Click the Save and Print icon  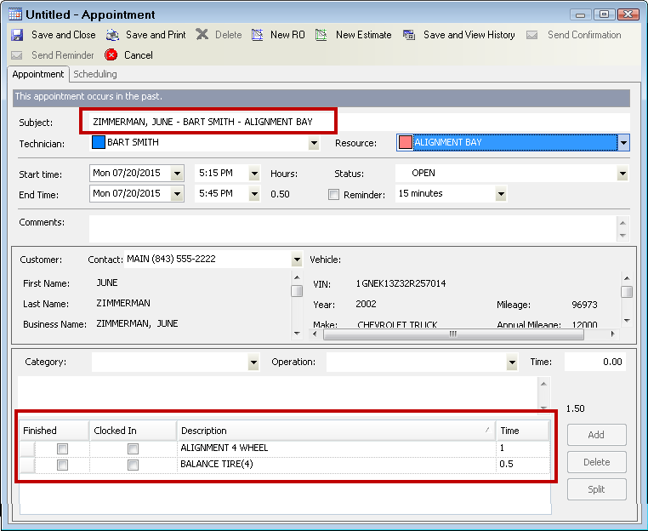coord(113,35)
